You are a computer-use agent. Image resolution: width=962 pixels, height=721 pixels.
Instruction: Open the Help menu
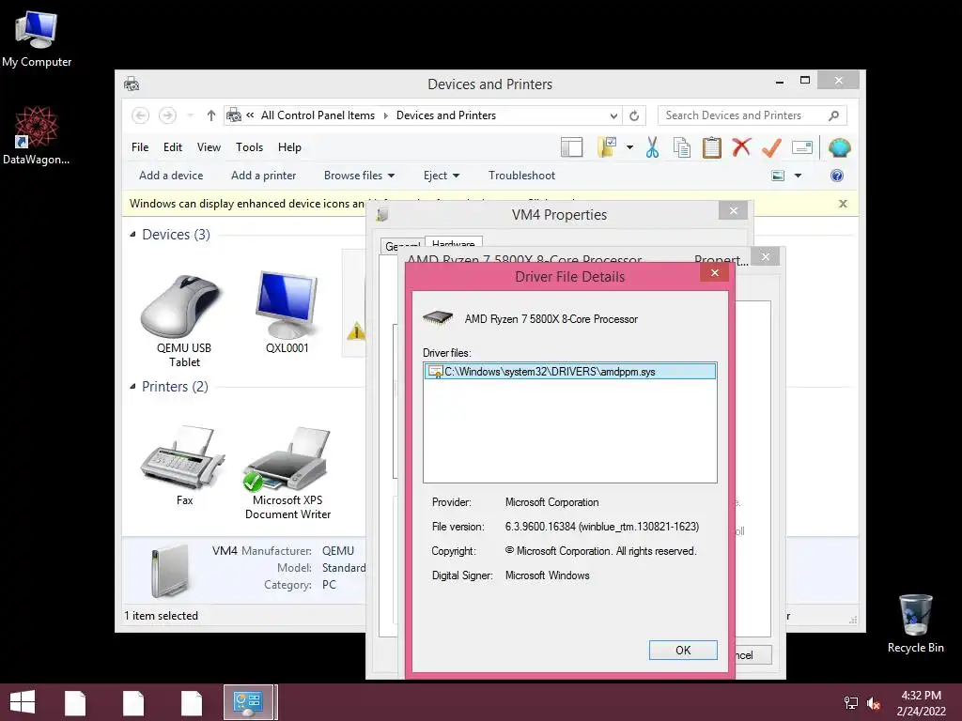289,147
